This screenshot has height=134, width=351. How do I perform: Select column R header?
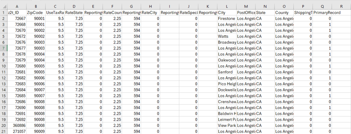coord(341,7)
